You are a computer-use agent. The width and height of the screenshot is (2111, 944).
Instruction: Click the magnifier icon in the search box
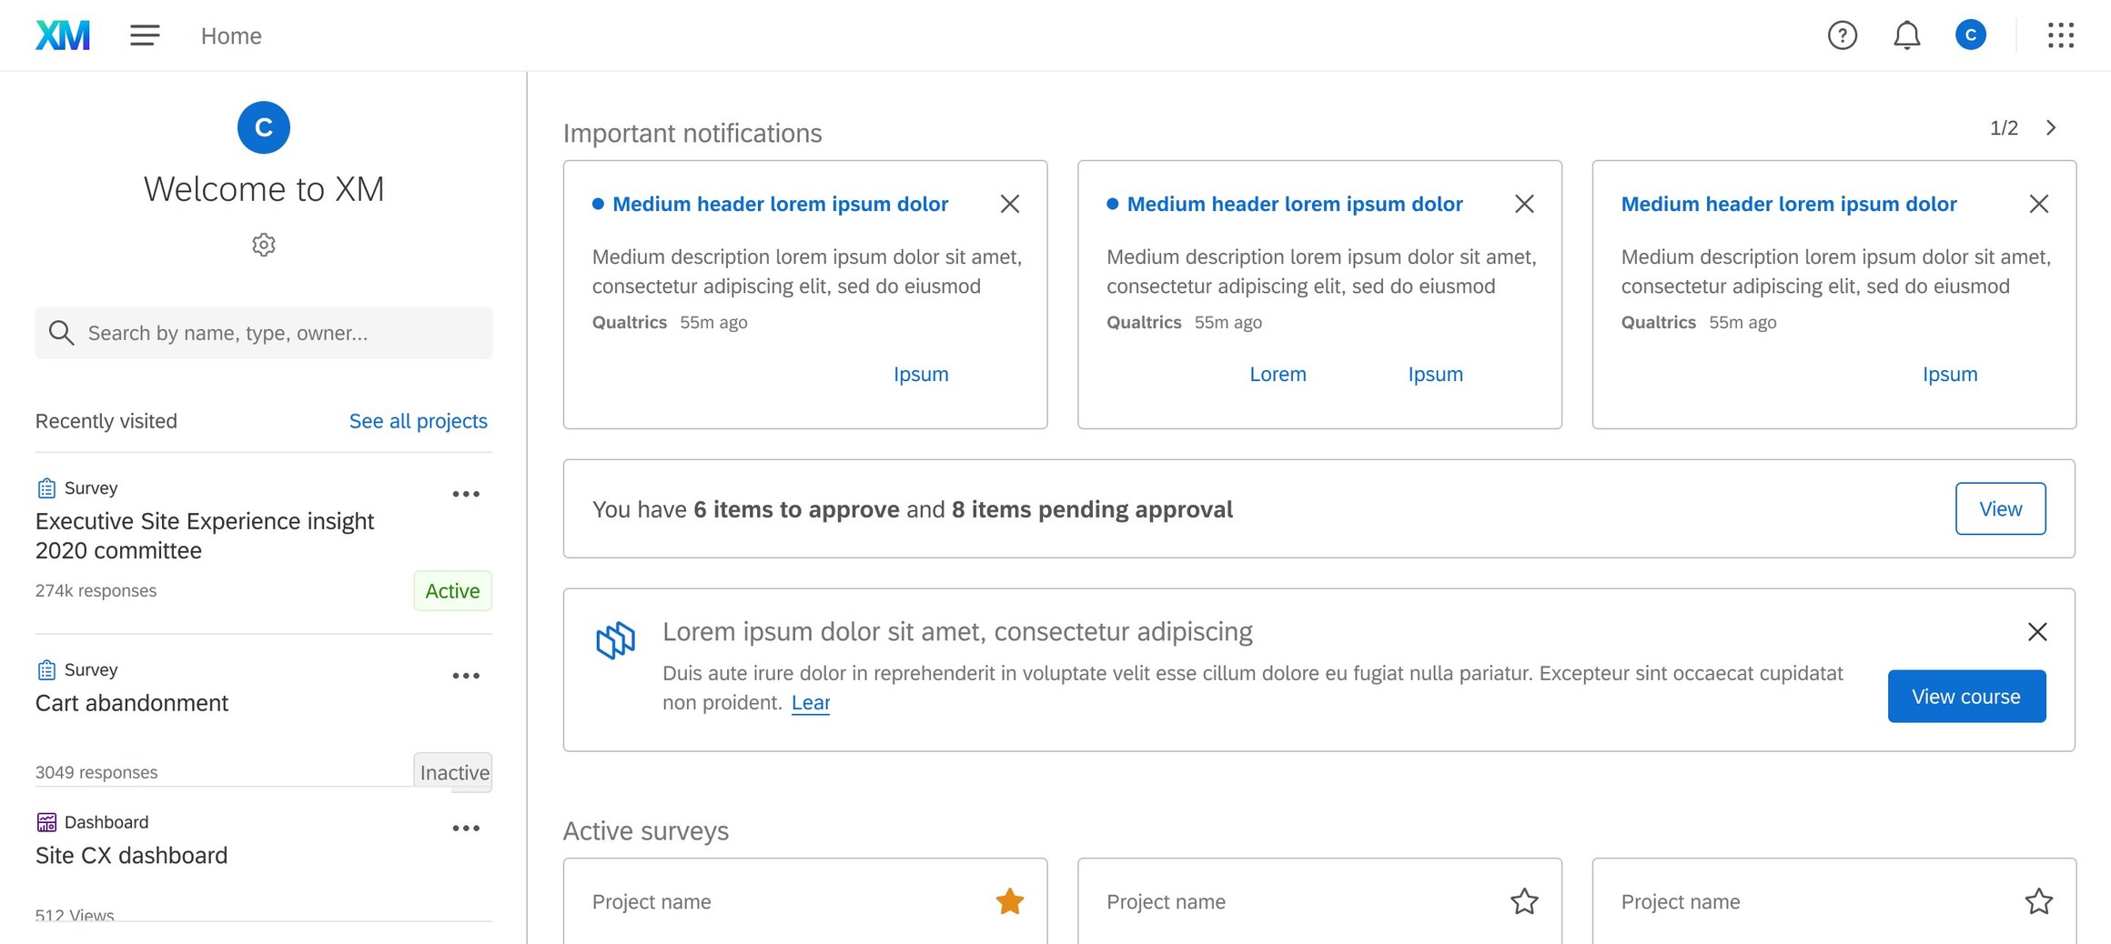click(x=61, y=333)
